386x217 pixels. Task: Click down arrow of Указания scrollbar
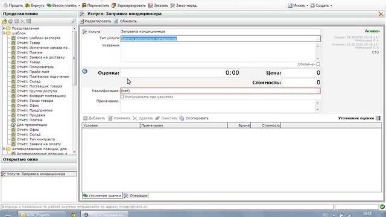(x=318, y=59)
